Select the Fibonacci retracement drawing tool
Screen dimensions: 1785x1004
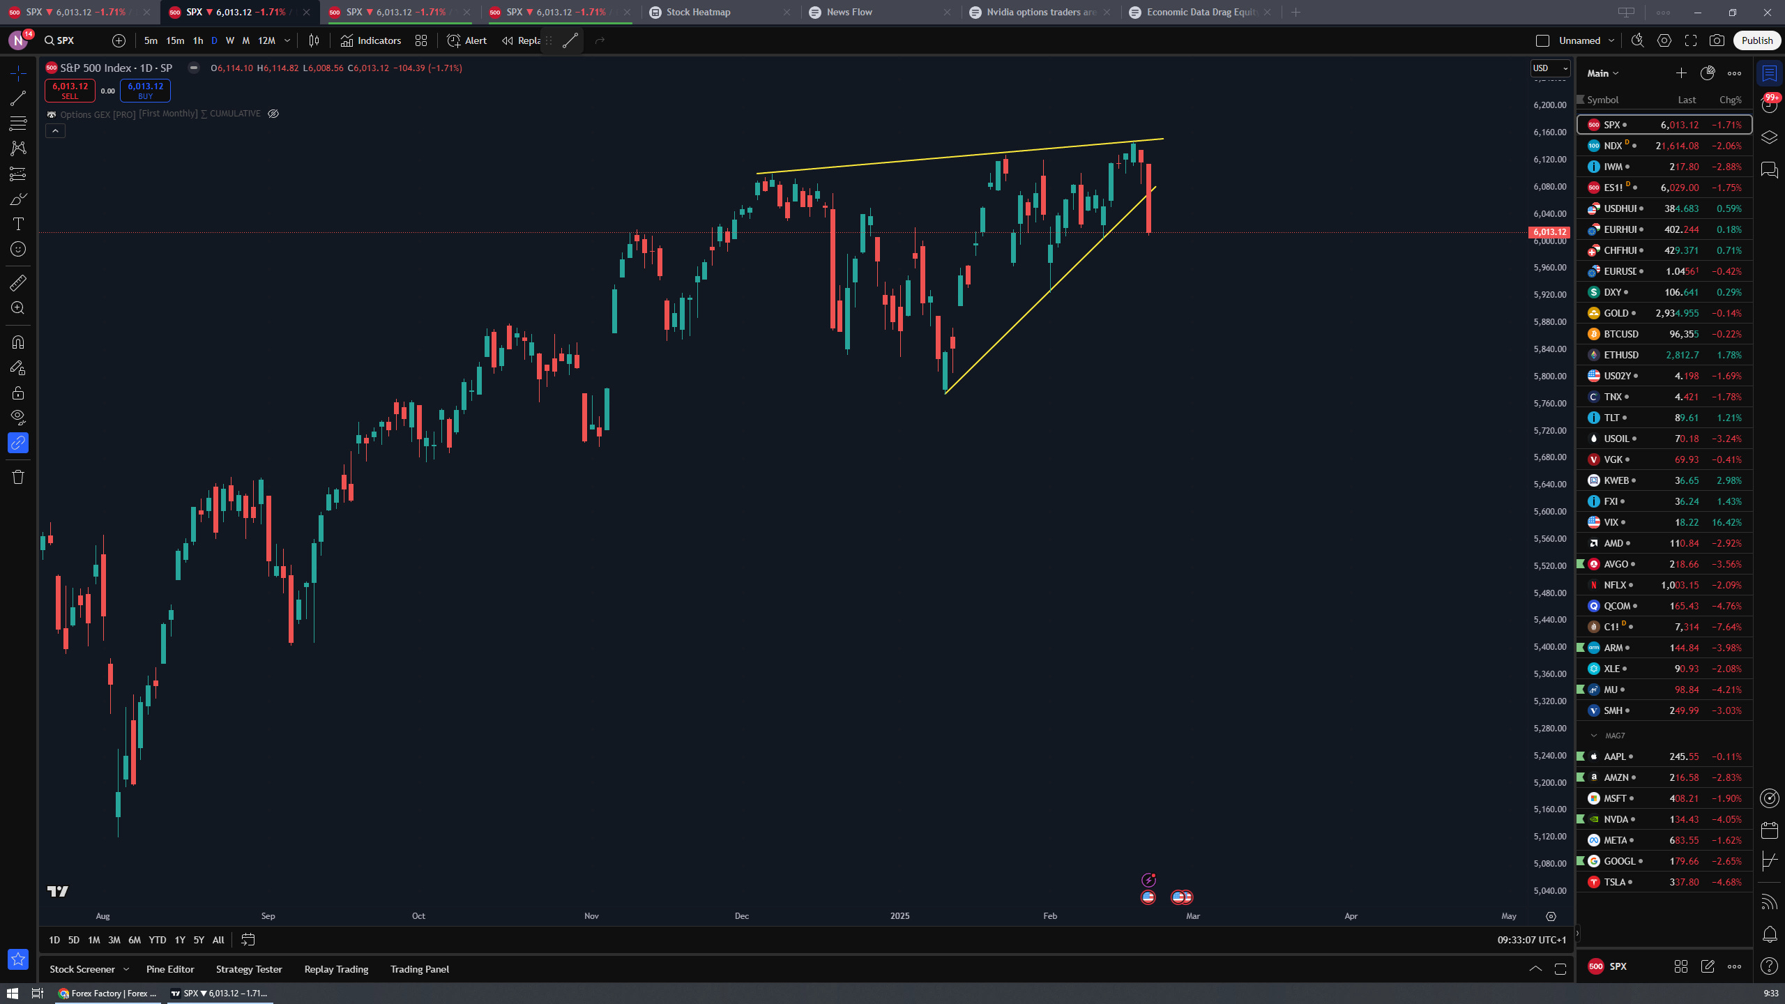point(18,123)
